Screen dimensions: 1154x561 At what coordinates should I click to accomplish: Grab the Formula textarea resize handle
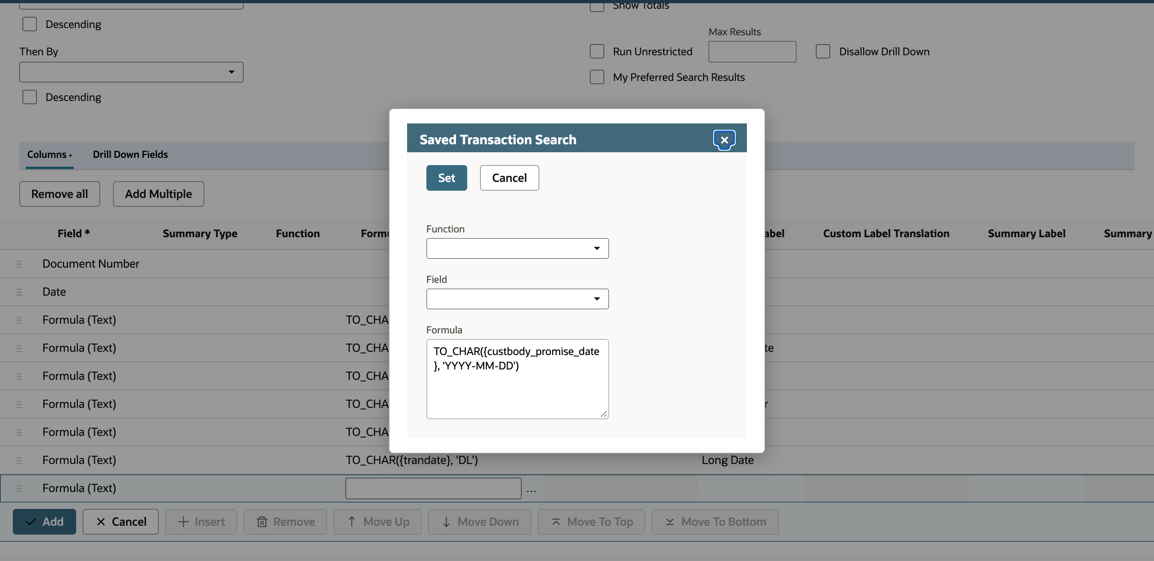[603, 414]
